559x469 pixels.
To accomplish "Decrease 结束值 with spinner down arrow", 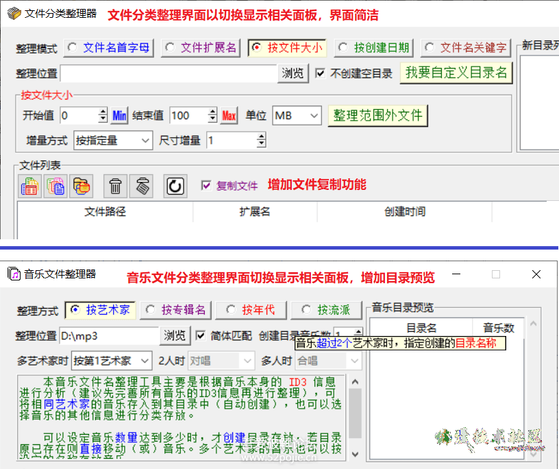I will (212, 120).
